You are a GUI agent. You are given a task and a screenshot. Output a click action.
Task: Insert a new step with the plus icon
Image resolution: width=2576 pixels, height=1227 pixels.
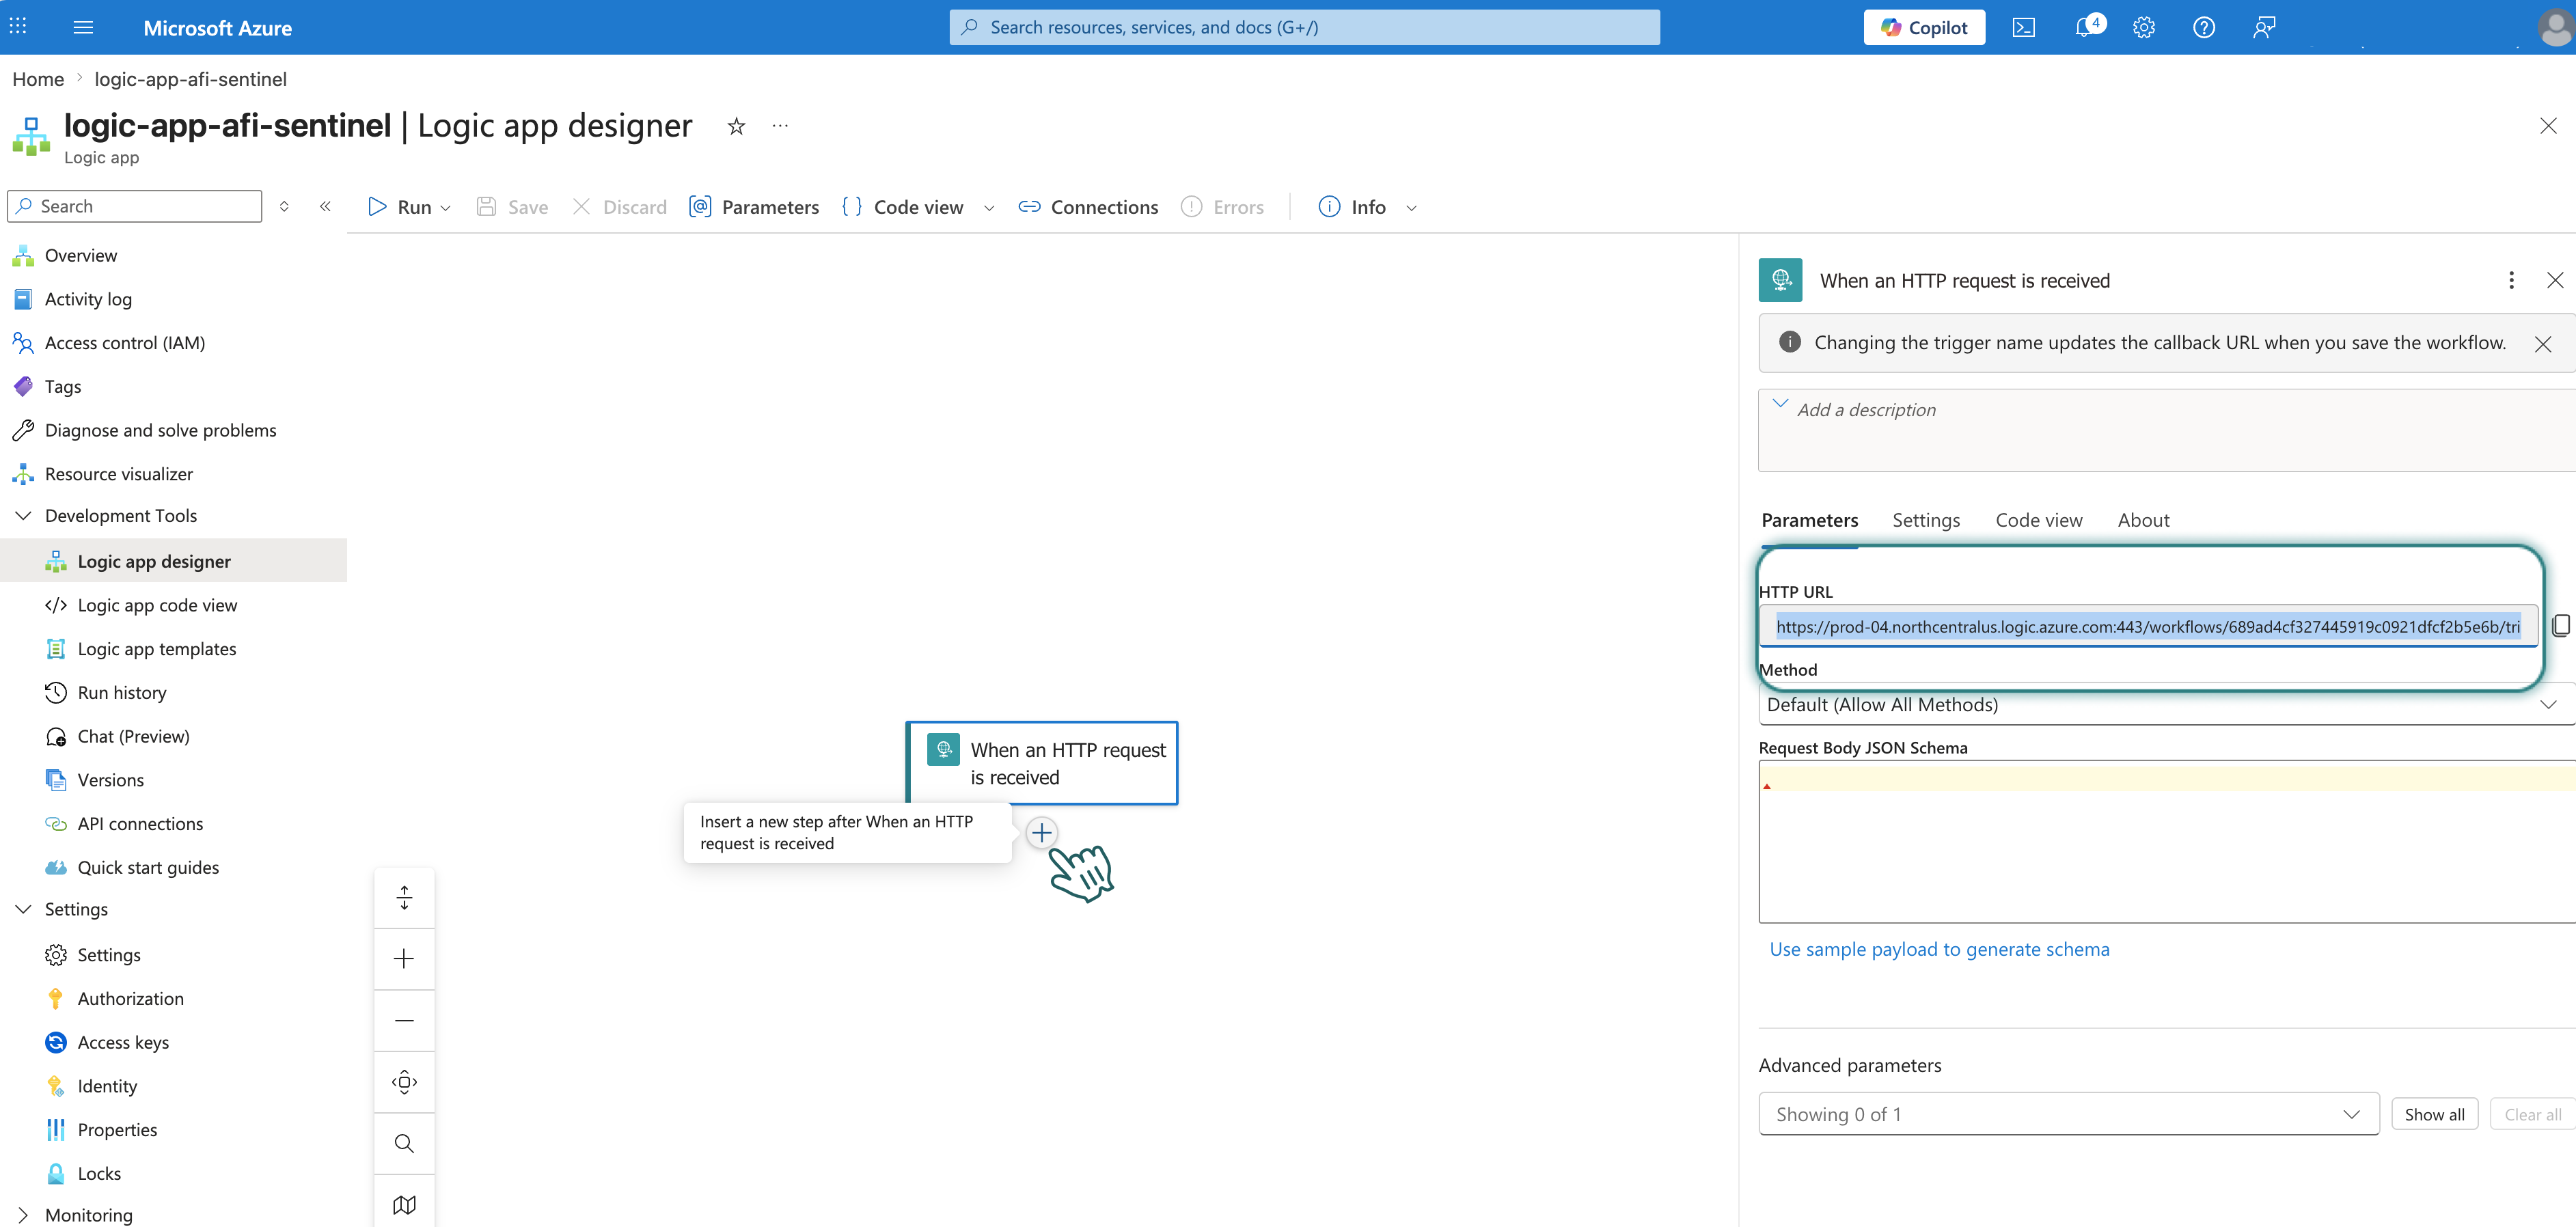[1041, 832]
